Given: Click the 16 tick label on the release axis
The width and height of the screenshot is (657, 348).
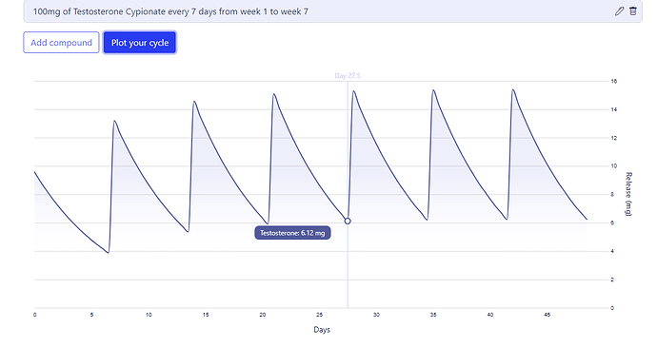Looking at the screenshot, I should click(x=614, y=81).
